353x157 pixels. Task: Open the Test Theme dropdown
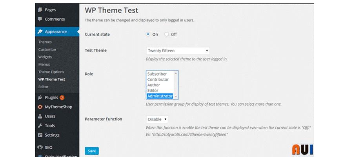178,51
